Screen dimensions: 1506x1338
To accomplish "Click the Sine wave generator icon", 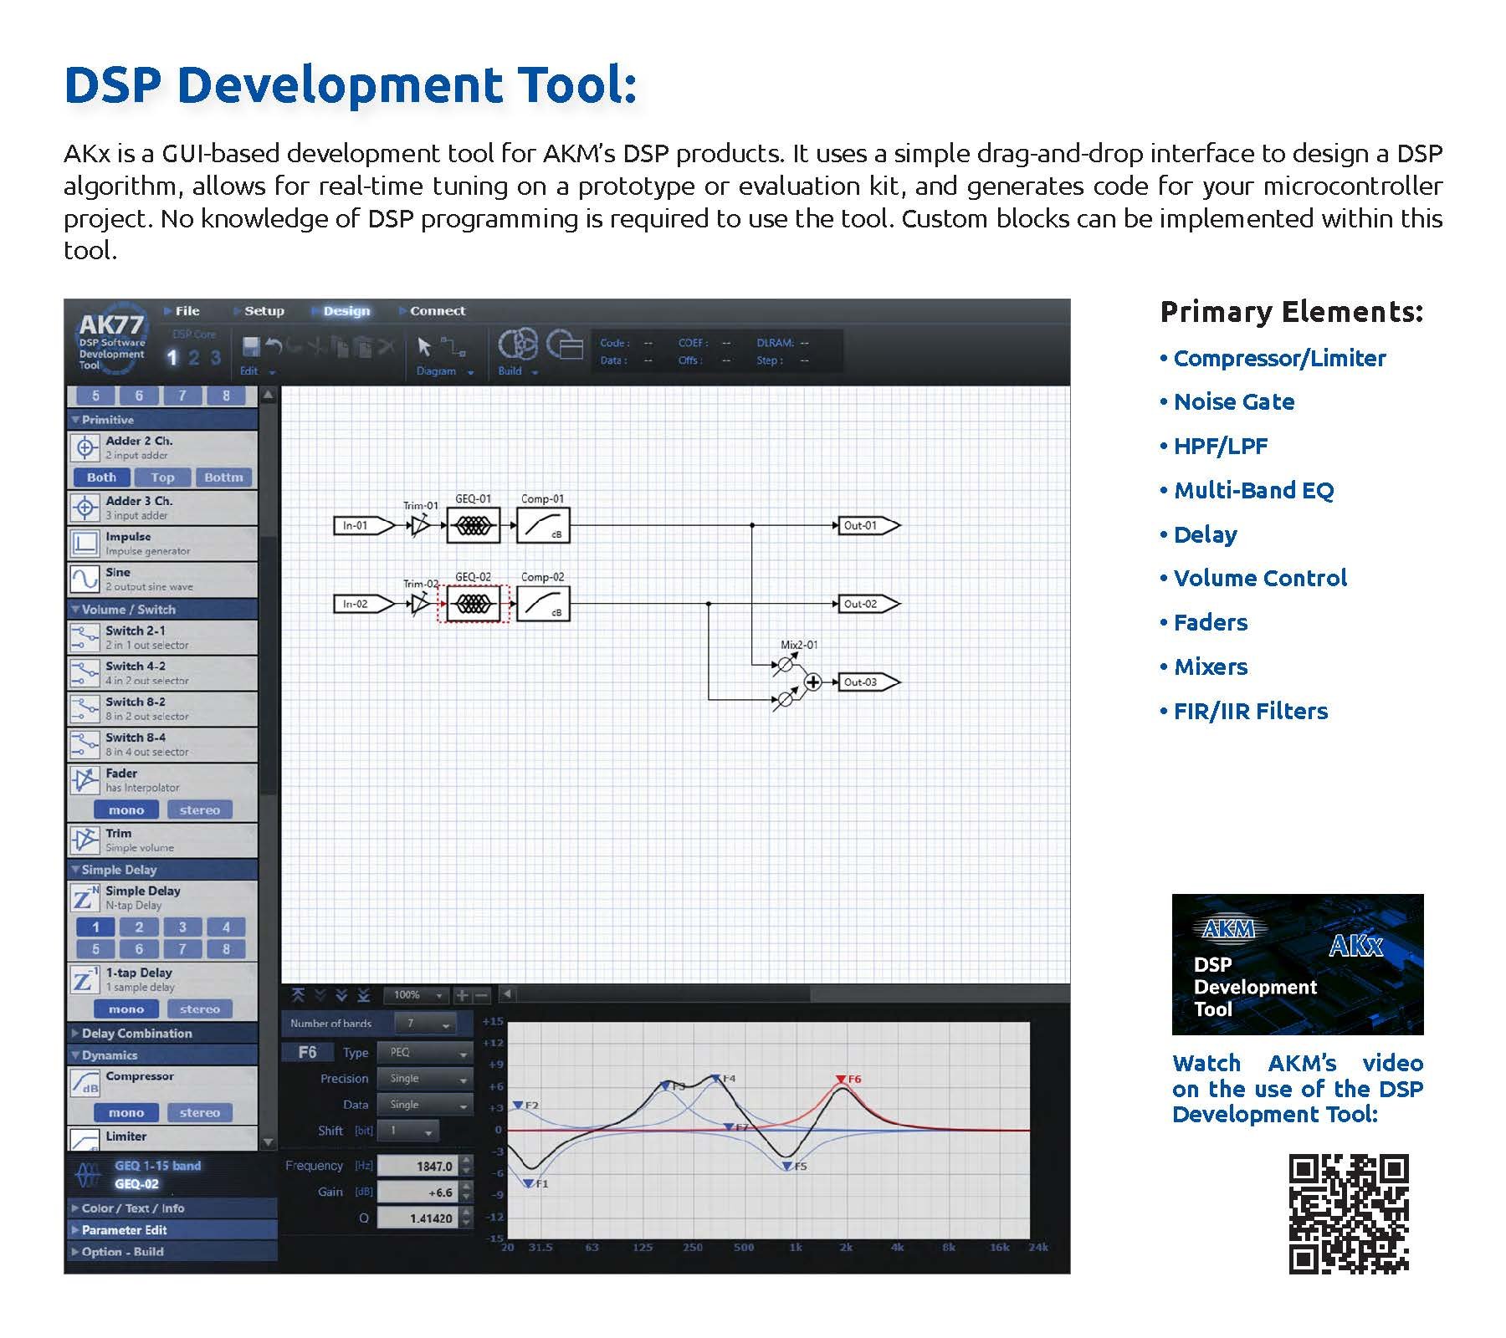I will (85, 579).
